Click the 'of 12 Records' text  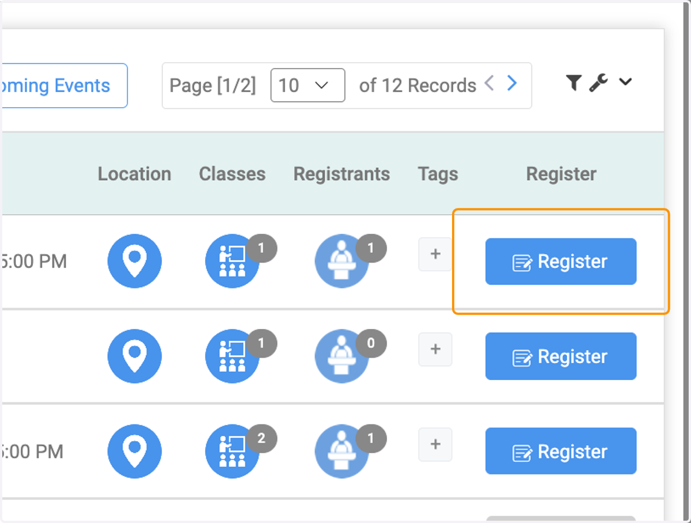417,86
